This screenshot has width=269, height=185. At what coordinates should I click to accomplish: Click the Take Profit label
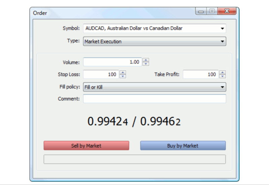[167, 74]
